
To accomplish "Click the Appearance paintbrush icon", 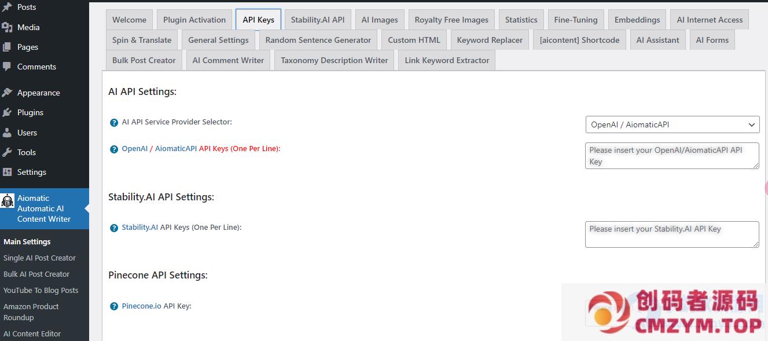I will pyautogui.click(x=7, y=93).
